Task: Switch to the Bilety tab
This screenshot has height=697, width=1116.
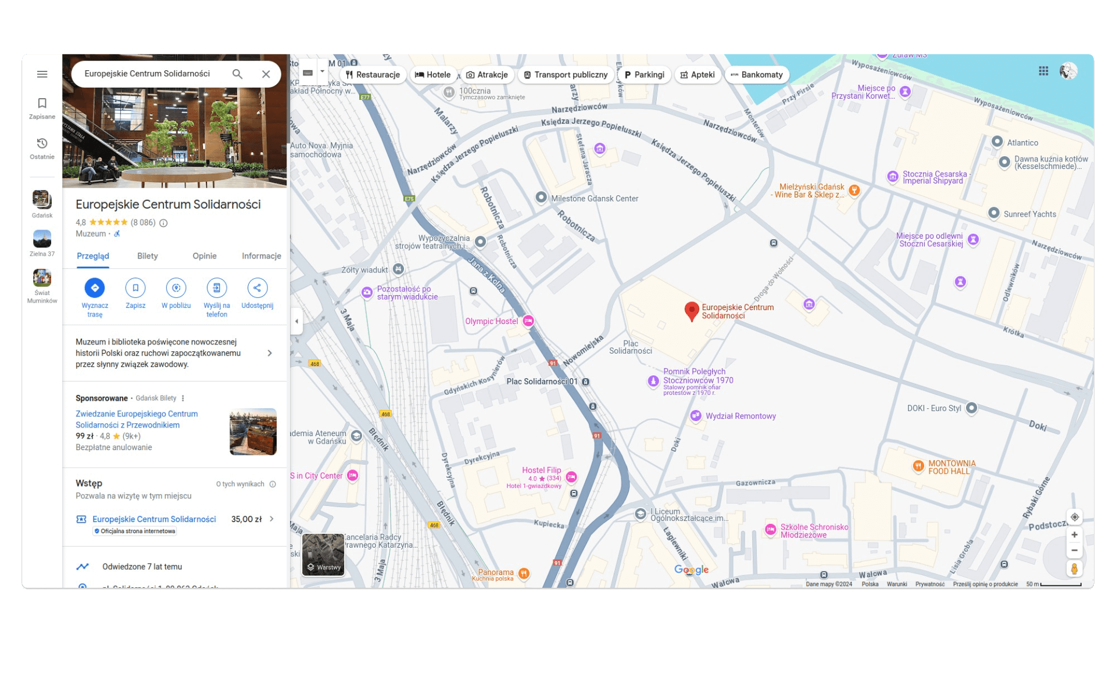Action: pyautogui.click(x=148, y=256)
